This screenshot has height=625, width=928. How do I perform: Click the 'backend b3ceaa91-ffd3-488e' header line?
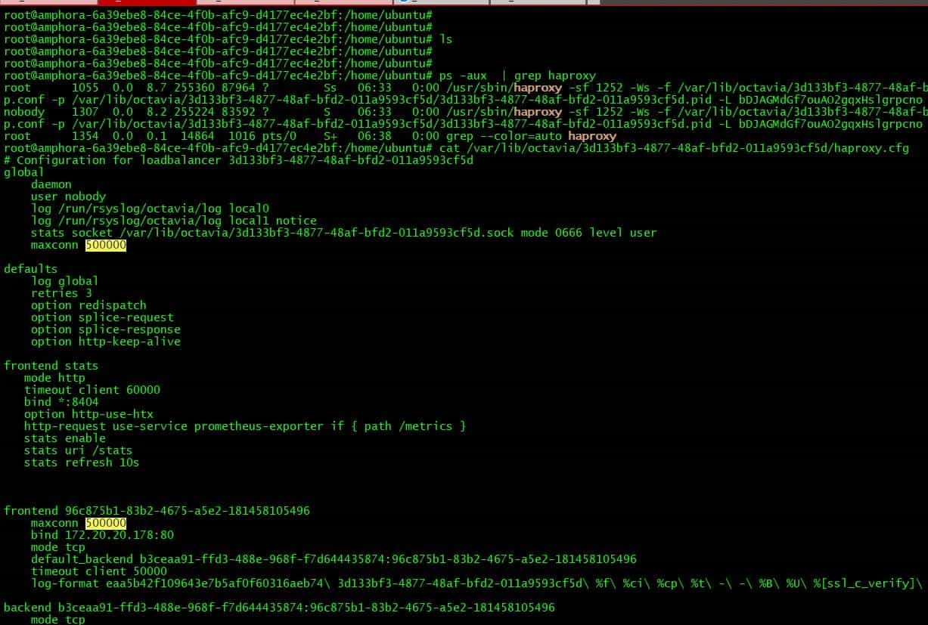(x=279, y=608)
